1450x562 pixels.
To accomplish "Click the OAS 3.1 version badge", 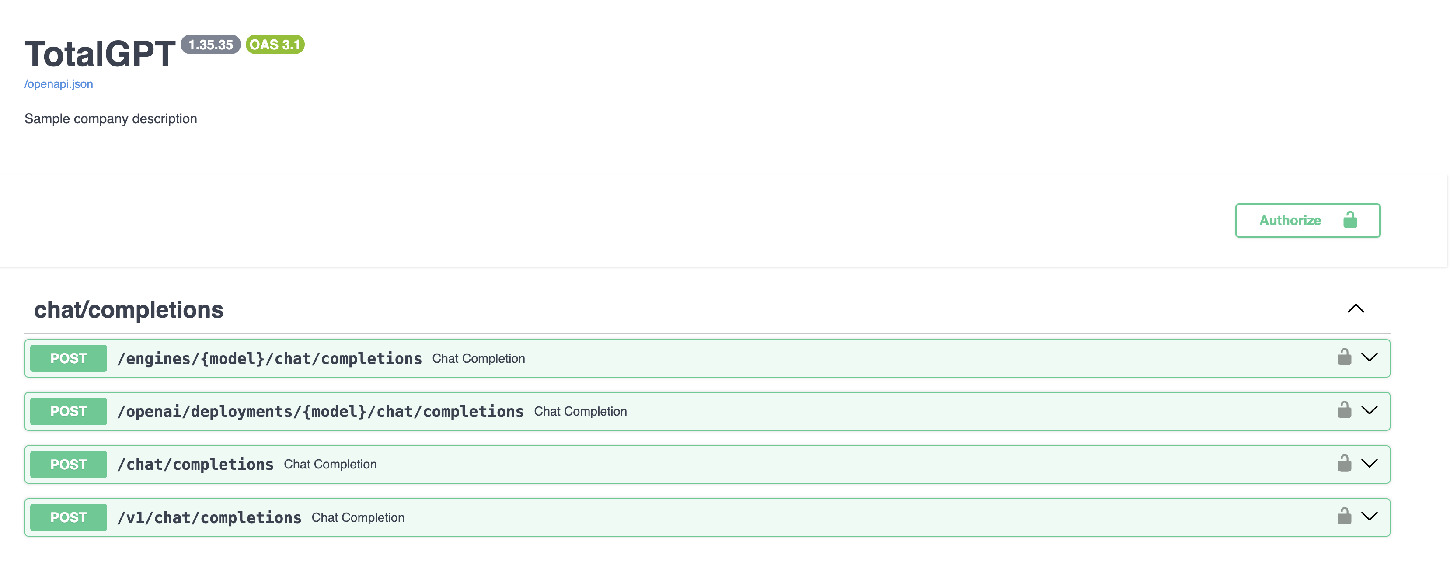I will coord(275,45).
